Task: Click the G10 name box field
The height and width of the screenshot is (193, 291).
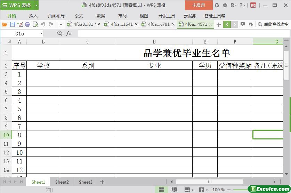Action: 20,34
